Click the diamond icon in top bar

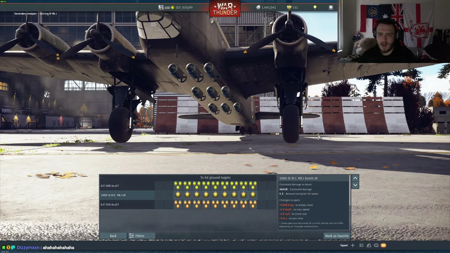pos(331,7)
